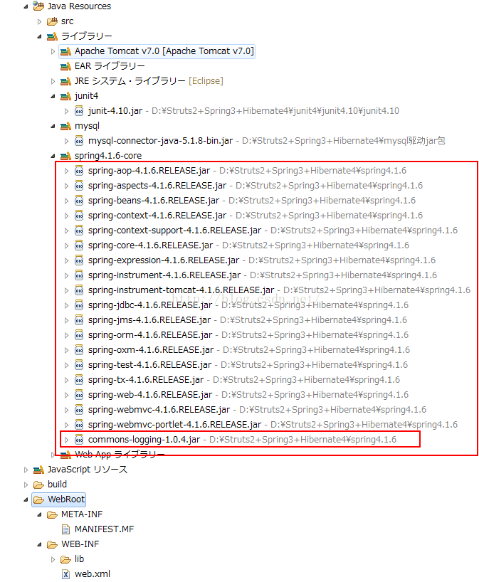The image size is (479, 582).
Task: Click the web.xml file icon
Action: [65, 574]
